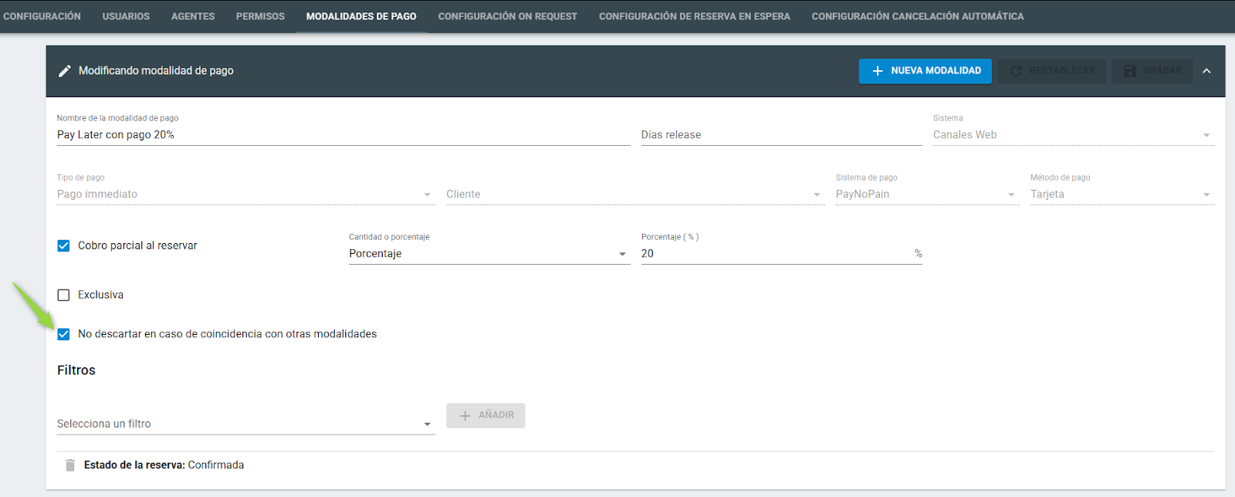
Task: Open the Sistema de pago PayNoPain dropdown
Action: pyautogui.click(x=927, y=194)
